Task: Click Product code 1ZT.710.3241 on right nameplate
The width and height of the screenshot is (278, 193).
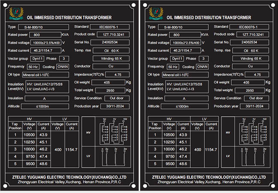Action: click(253, 34)
